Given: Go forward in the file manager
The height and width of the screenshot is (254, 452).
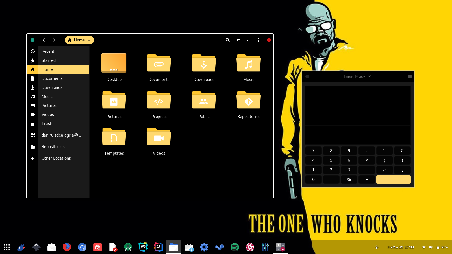Looking at the screenshot, I should 54,40.
